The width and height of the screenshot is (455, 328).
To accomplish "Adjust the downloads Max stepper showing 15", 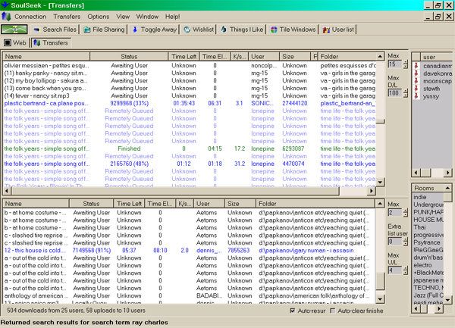I will coord(406,64).
